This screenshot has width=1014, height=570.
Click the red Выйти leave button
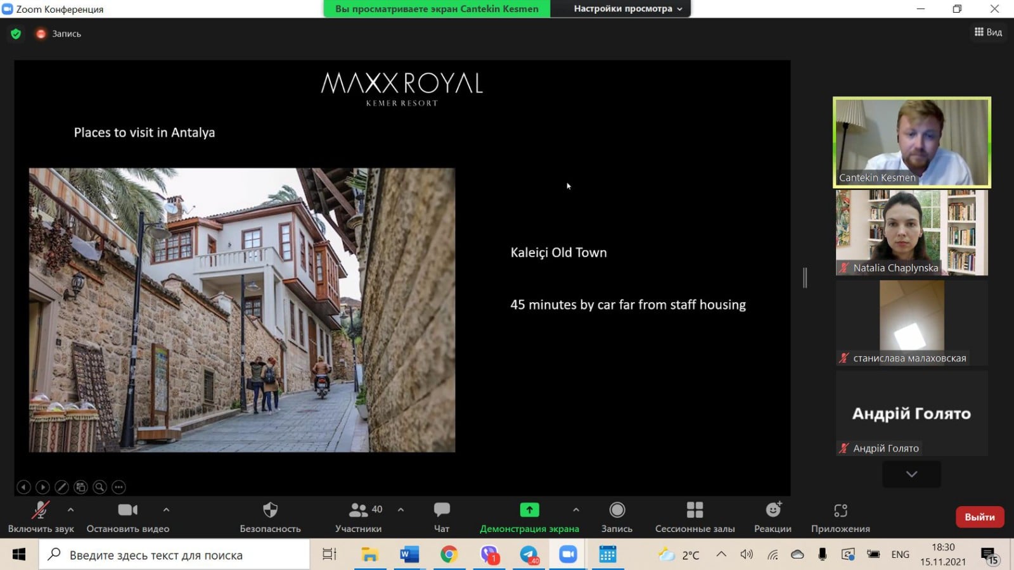pos(979,517)
